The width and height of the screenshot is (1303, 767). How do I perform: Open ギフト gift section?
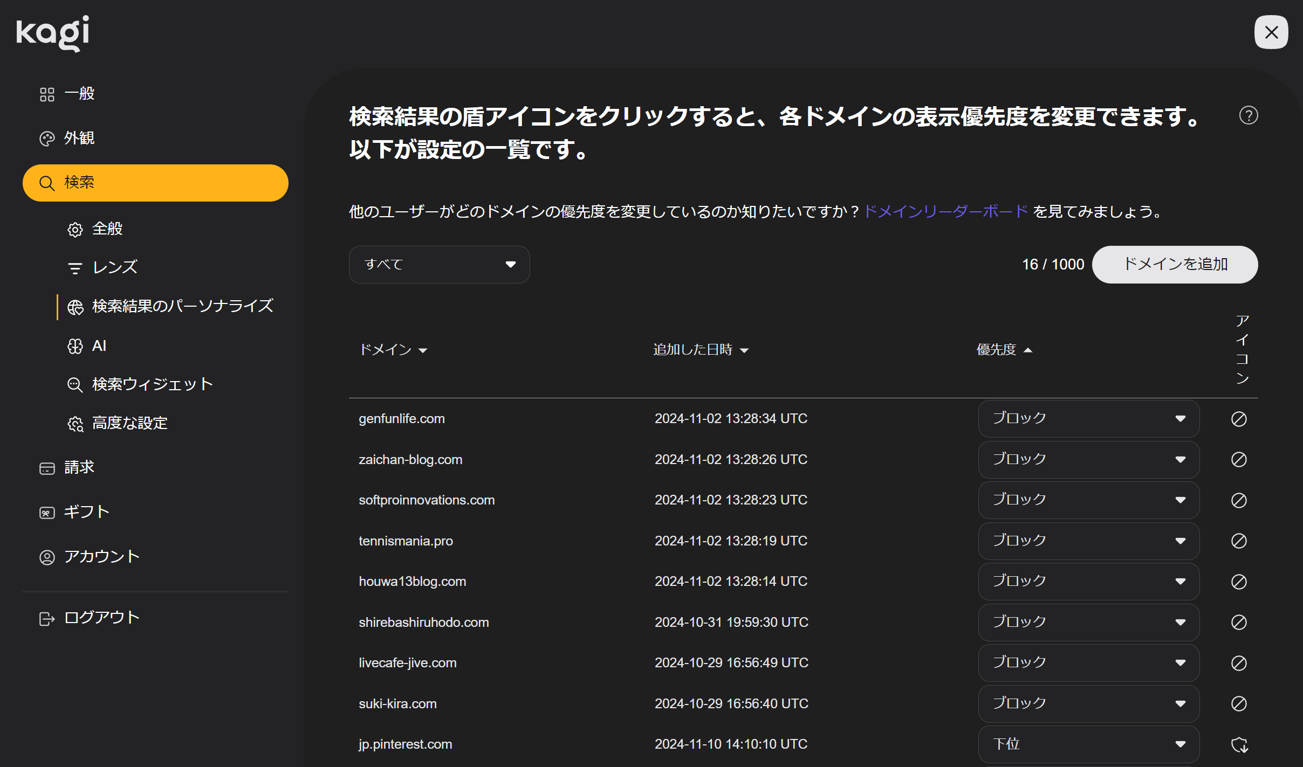point(86,512)
